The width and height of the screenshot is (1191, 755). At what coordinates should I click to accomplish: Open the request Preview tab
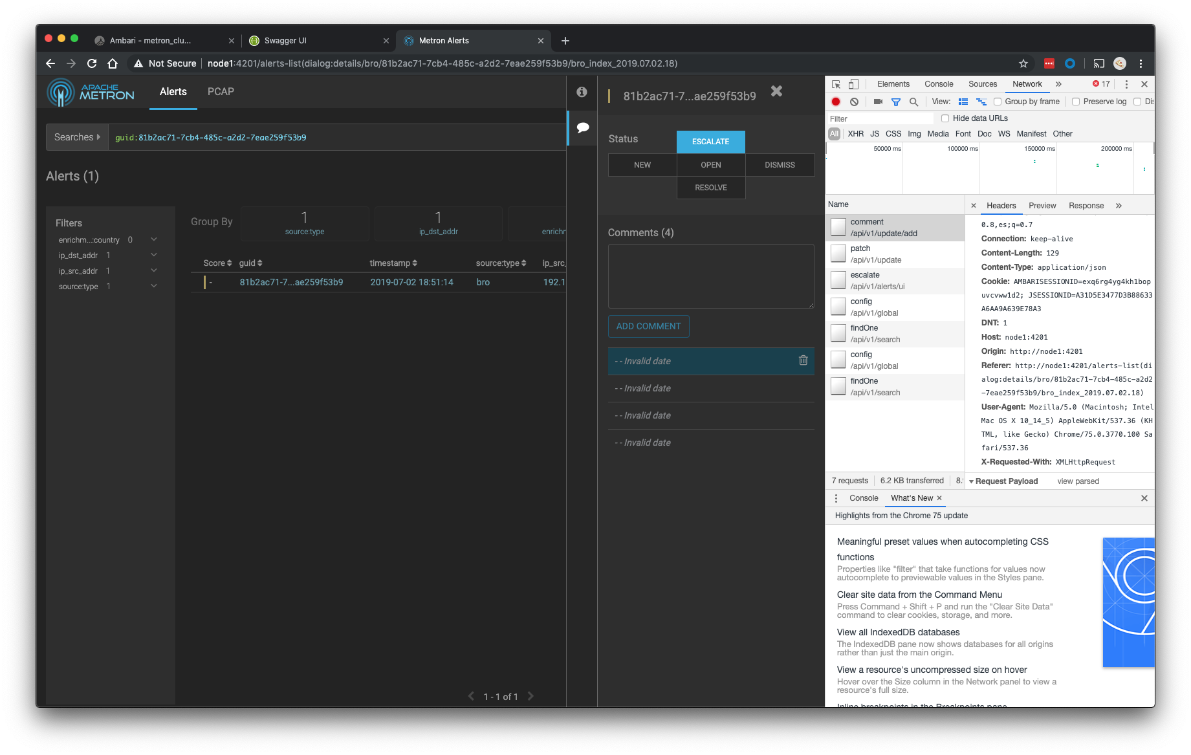pos(1042,206)
